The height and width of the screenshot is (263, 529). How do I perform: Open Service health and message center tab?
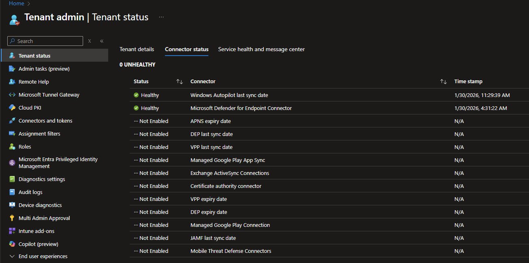pos(261,49)
